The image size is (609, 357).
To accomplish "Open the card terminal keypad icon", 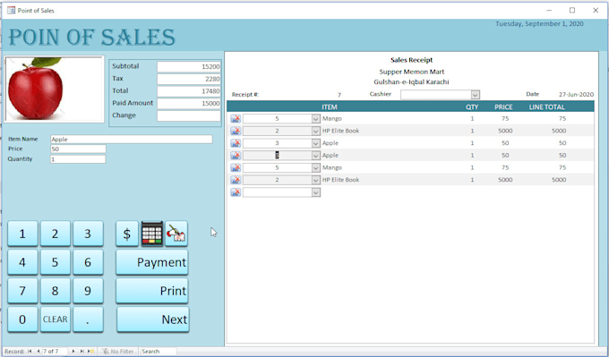I will (x=152, y=234).
